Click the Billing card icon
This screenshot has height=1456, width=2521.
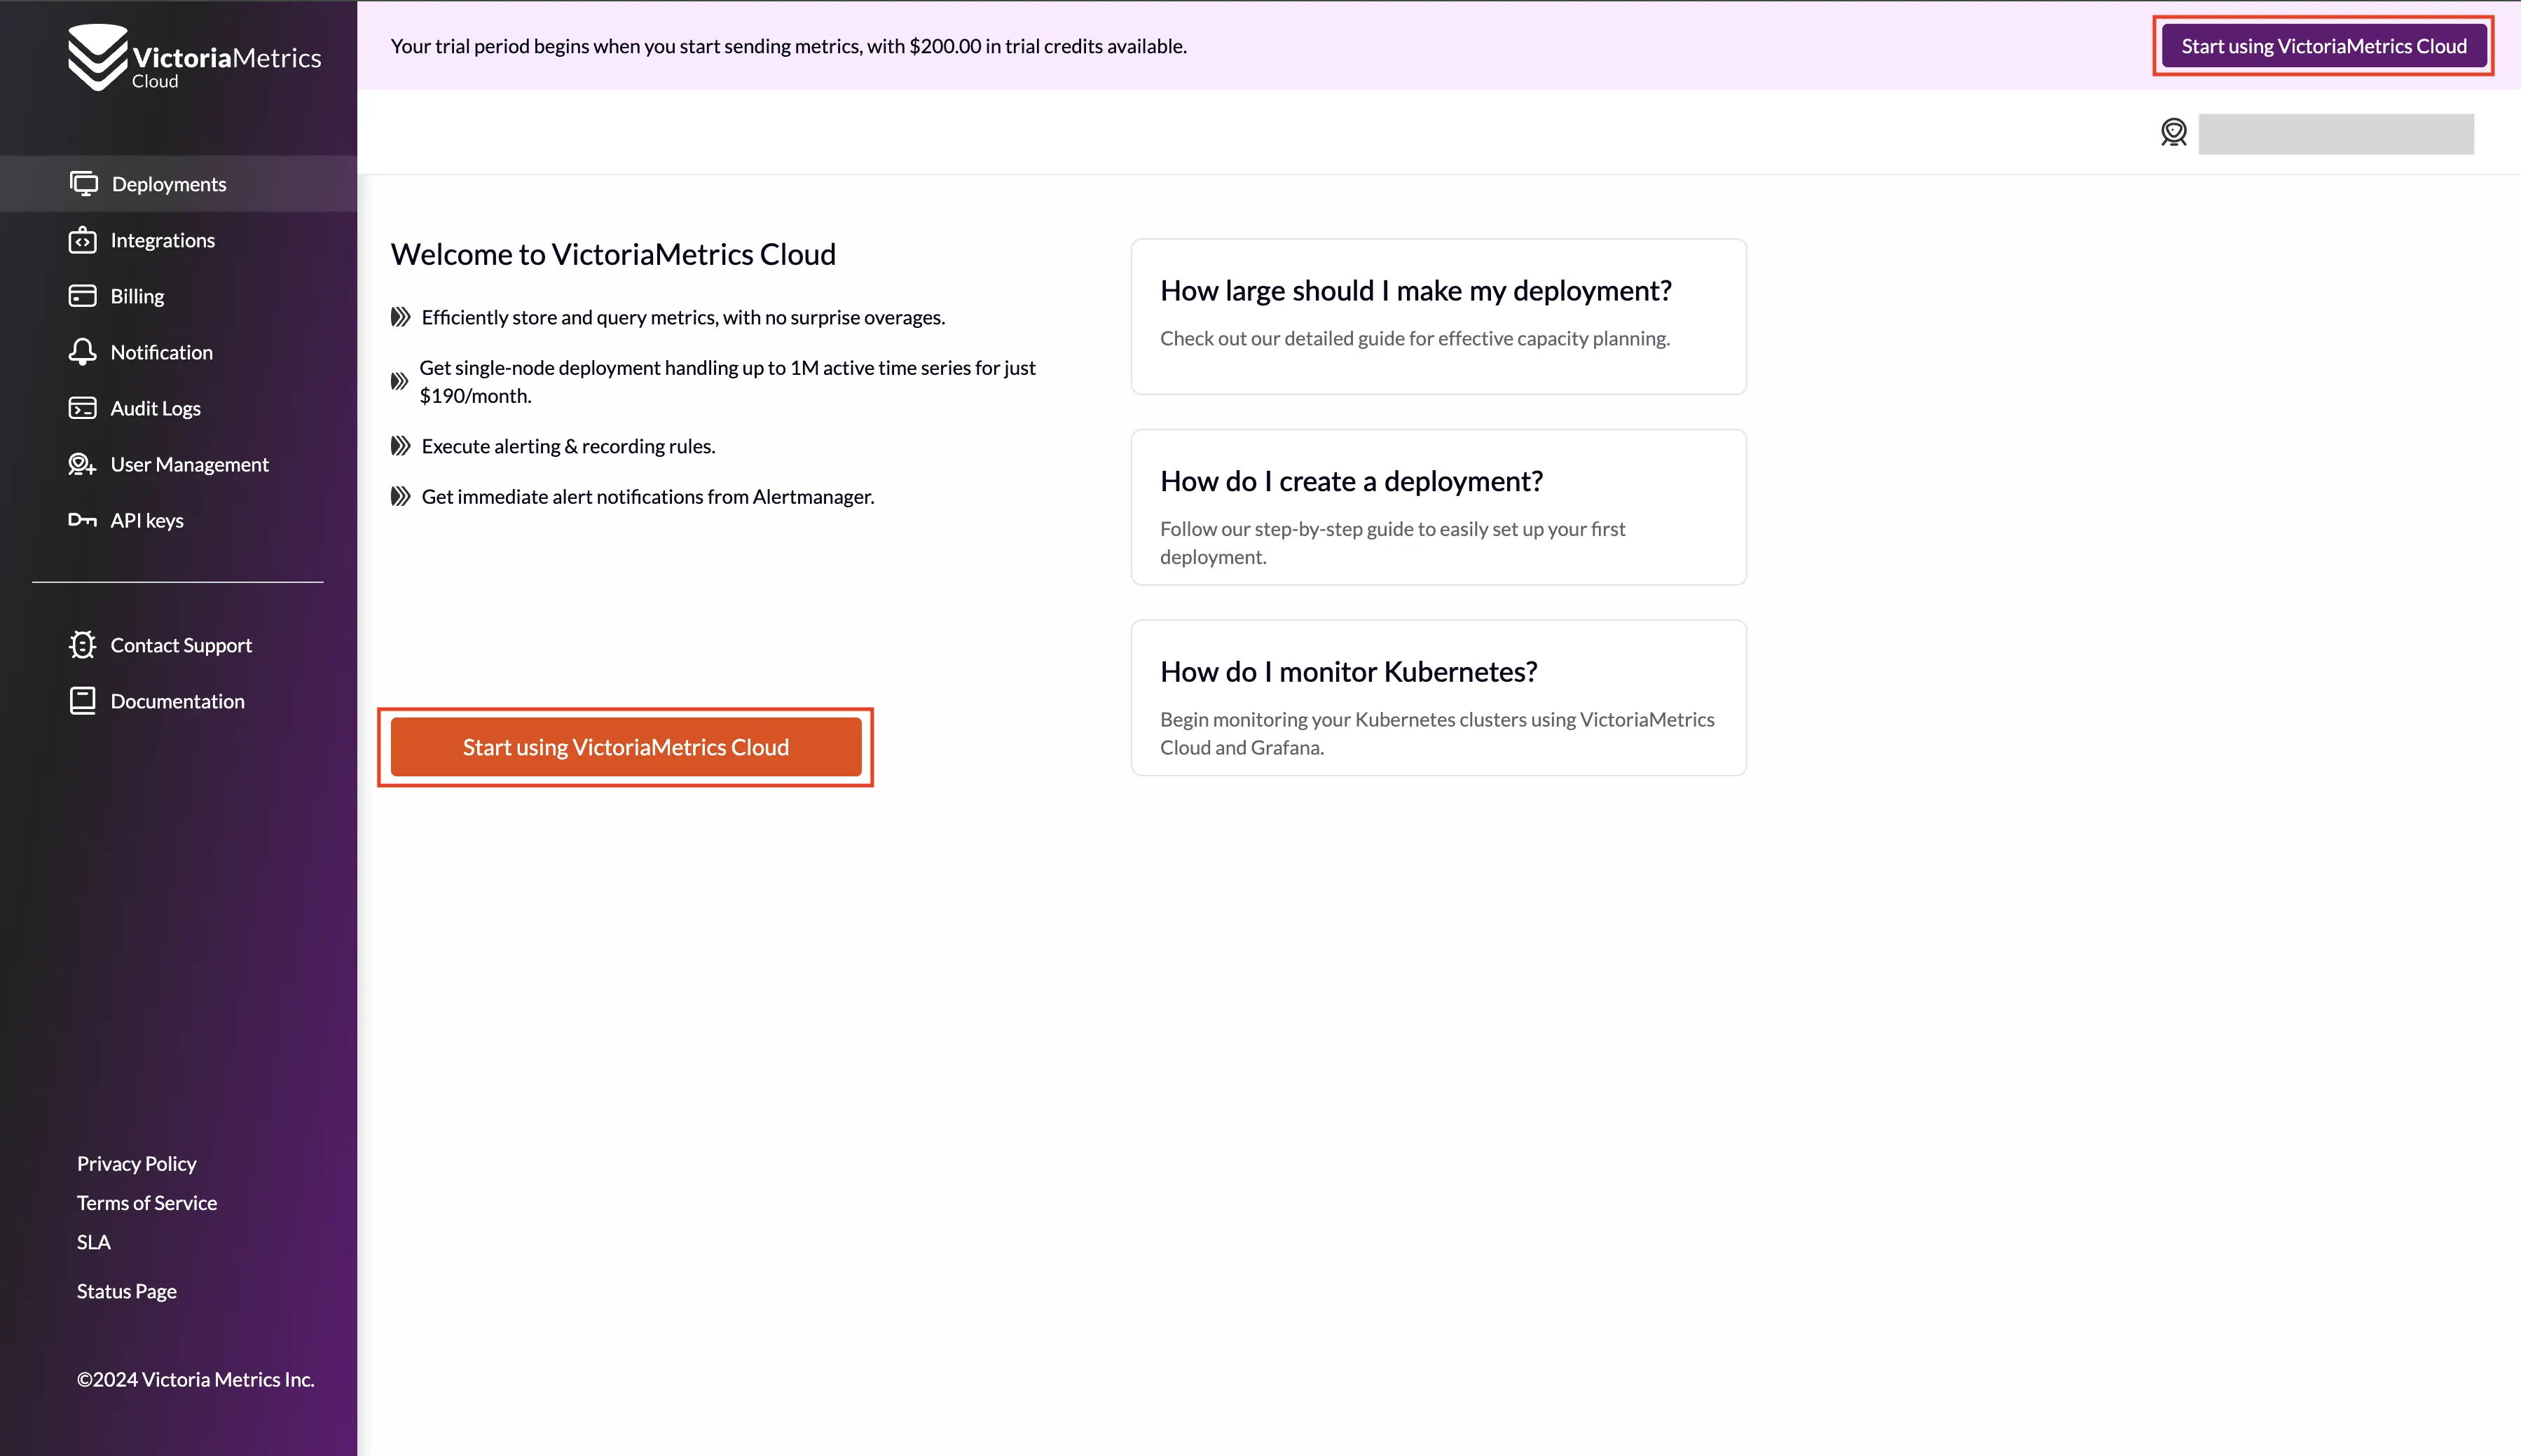[x=83, y=296]
